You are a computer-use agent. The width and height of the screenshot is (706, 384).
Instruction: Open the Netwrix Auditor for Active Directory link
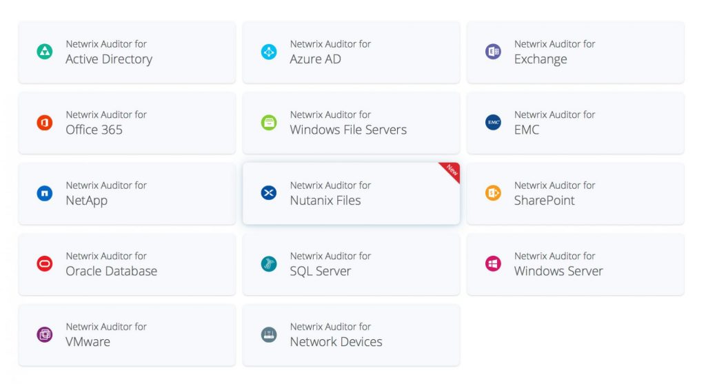(x=109, y=52)
